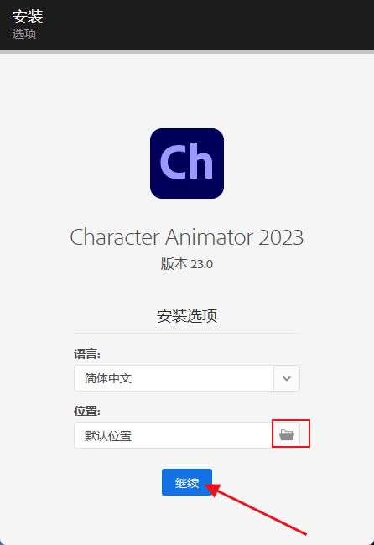Click the 版本 23.0 version text
This screenshot has width=374, height=545.
click(x=187, y=264)
